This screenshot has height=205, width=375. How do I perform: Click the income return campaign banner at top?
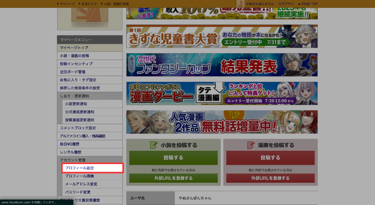[222, 14]
